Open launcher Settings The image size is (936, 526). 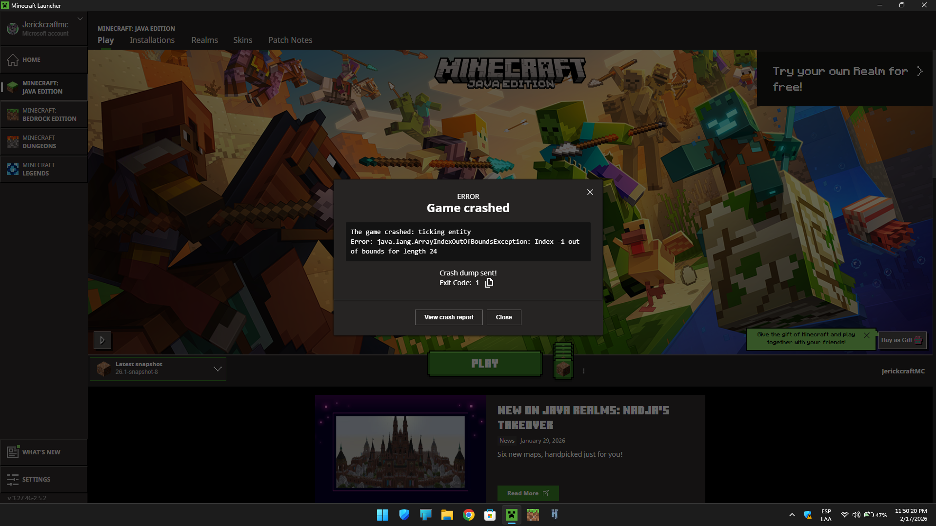[x=44, y=480]
